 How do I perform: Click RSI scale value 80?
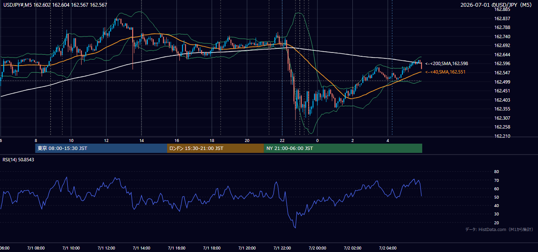coord(496,172)
